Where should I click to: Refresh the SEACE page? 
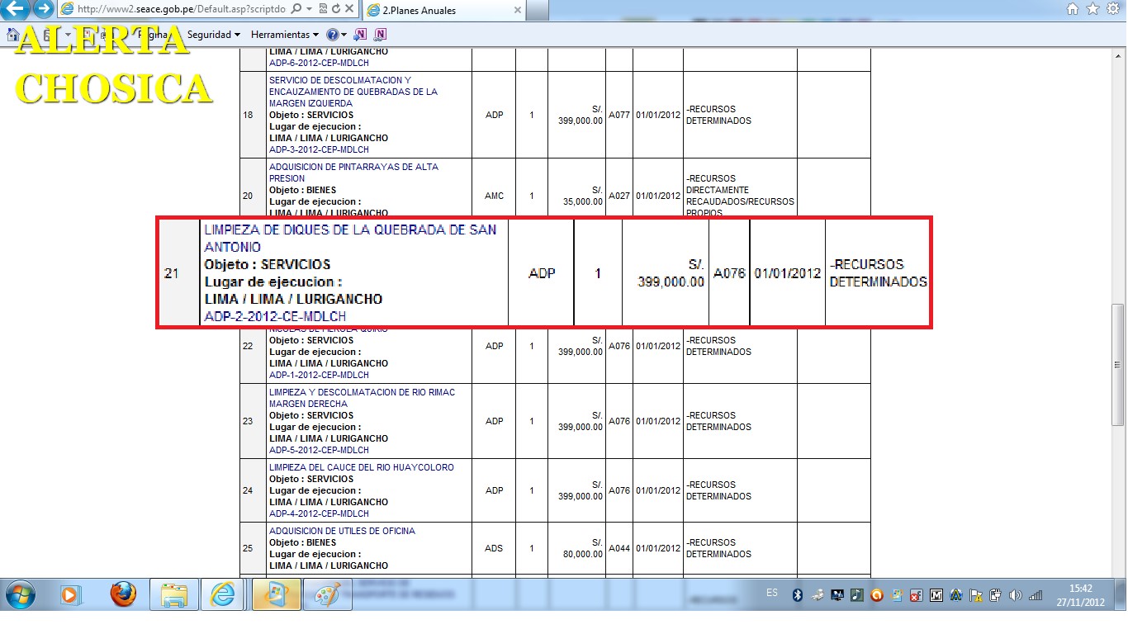click(335, 9)
